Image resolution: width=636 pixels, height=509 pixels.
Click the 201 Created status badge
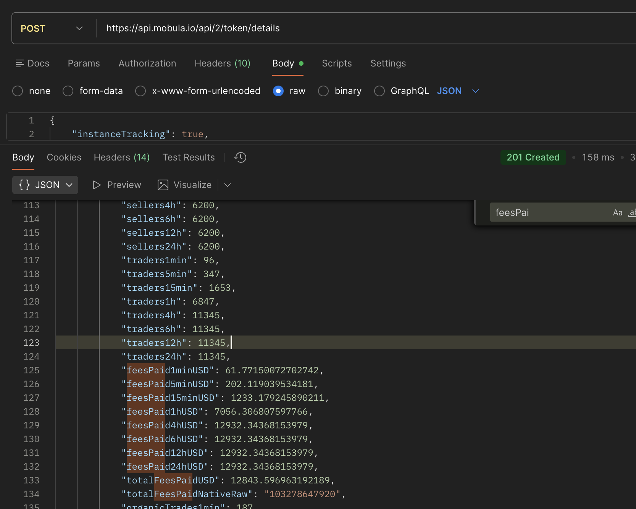click(533, 157)
